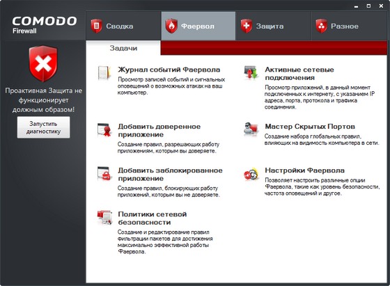Click the active connections arrows icon
Image resolution: width=390 pixels, height=286 pixels.
click(251, 72)
